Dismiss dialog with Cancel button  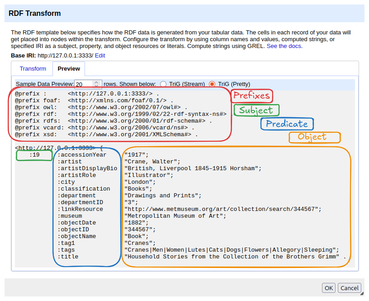pos(350,288)
